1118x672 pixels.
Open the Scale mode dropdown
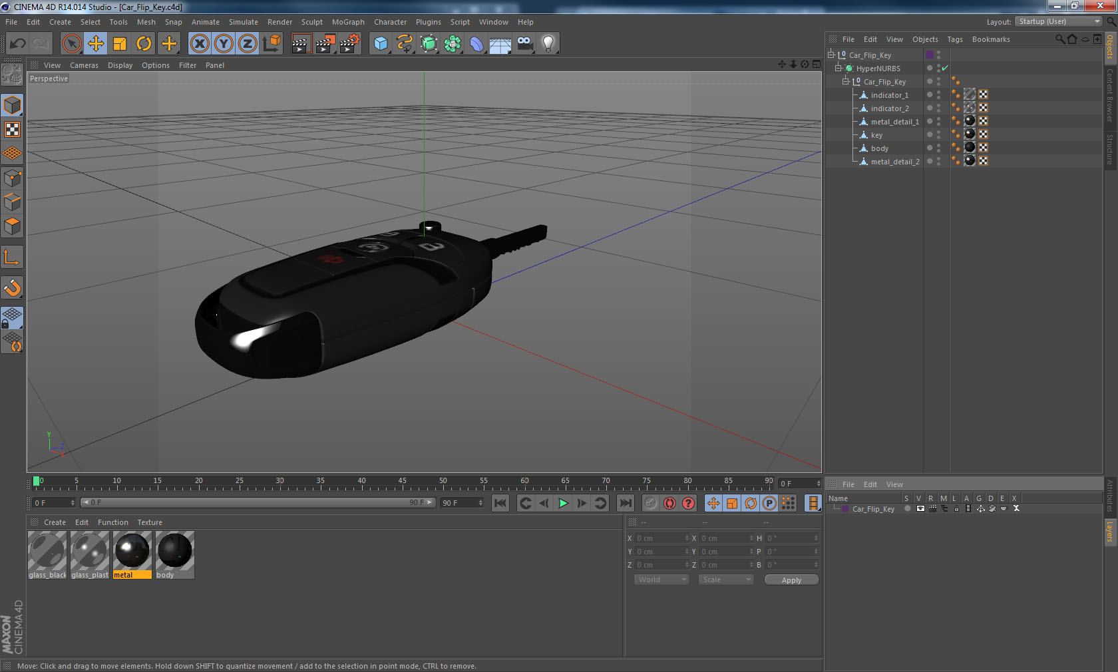click(726, 580)
